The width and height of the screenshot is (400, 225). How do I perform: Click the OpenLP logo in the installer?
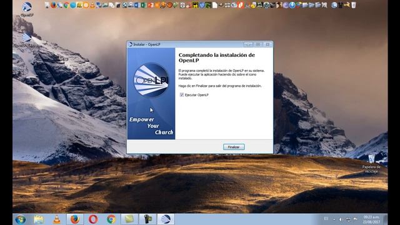151,80
